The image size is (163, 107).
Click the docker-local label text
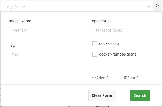[110, 43]
